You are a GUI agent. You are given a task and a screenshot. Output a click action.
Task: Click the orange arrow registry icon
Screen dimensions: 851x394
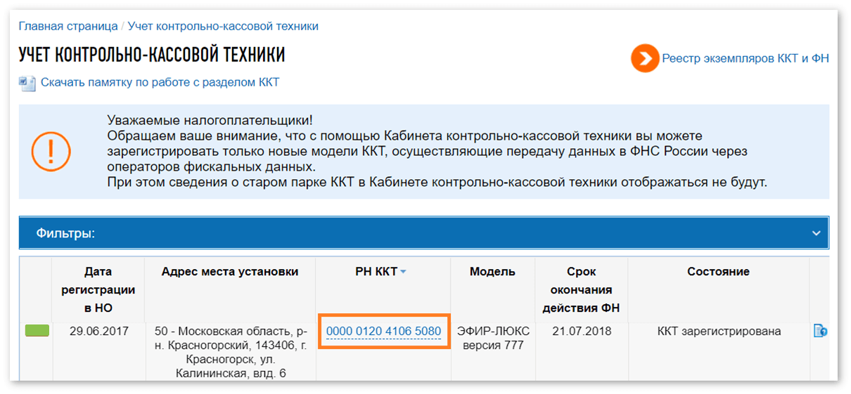[644, 59]
